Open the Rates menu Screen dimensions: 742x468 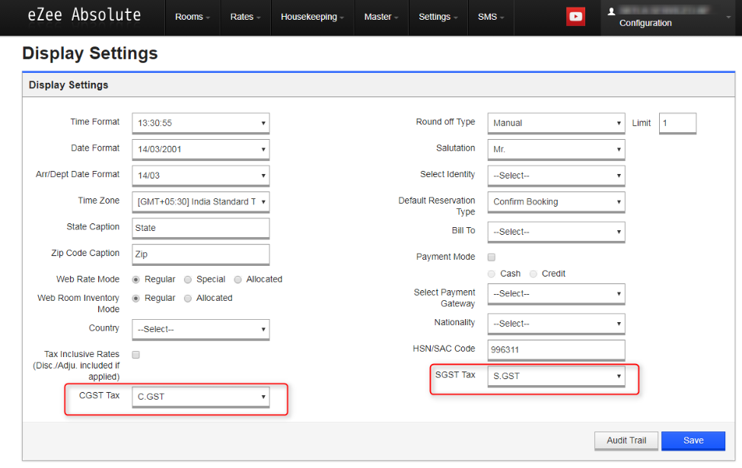click(x=245, y=17)
